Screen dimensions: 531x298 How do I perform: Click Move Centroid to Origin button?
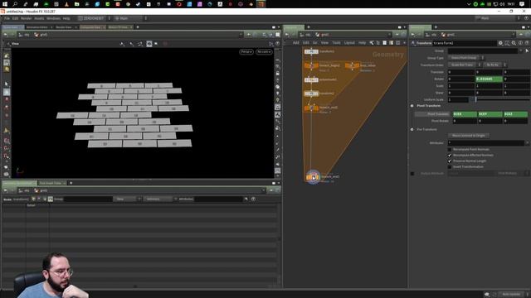tap(468, 136)
